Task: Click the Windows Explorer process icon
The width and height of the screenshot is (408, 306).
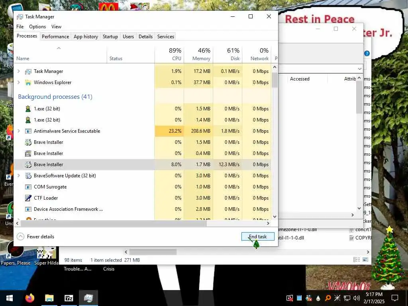Action: (28, 82)
